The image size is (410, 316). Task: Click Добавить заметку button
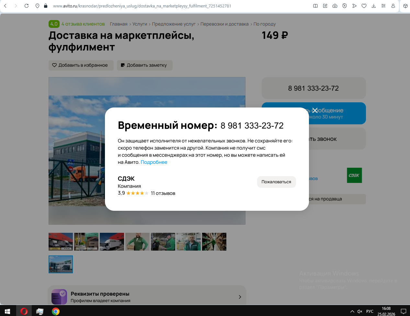click(145, 65)
